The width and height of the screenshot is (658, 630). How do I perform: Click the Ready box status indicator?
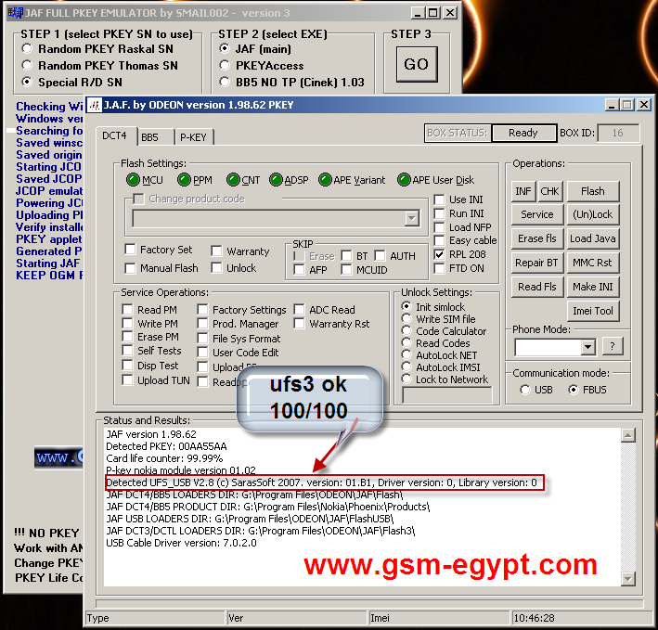point(523,133)
